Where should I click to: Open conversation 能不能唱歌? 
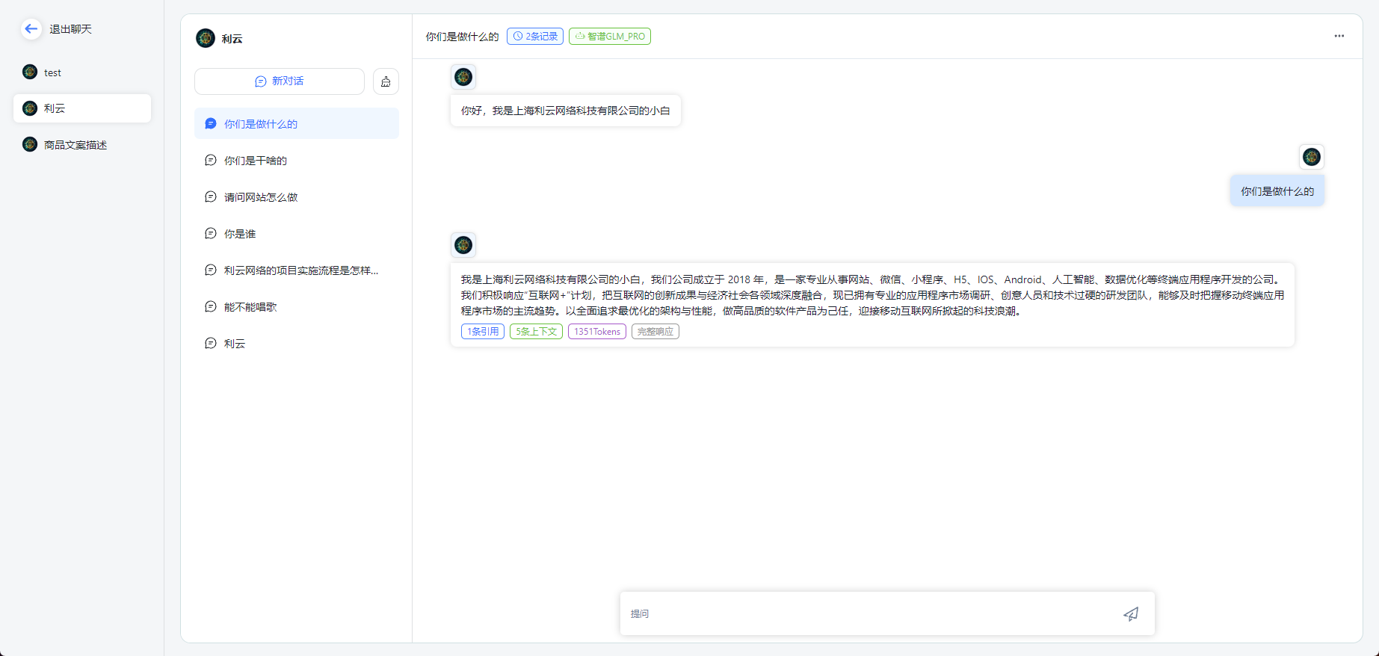click(297, 306)
